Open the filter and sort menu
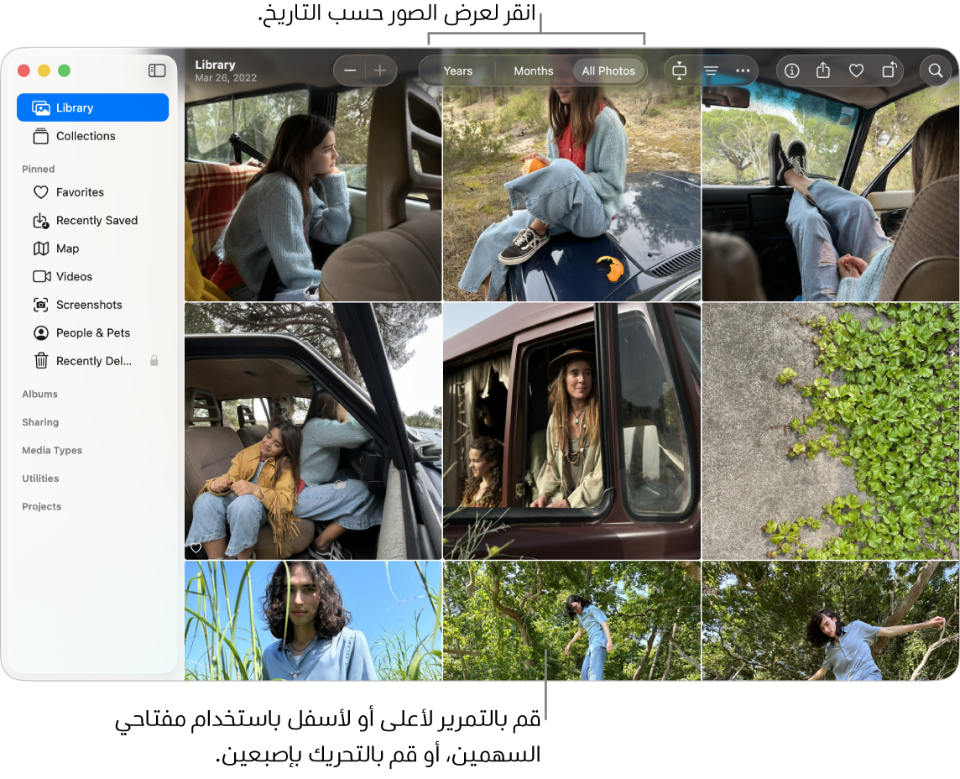960x779 pixels. 711,71
